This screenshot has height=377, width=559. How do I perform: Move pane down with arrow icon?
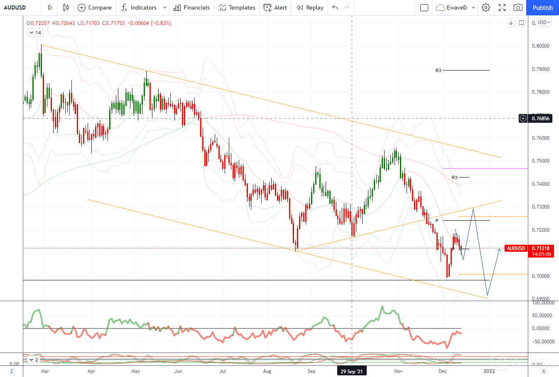(x=511, y=23)
